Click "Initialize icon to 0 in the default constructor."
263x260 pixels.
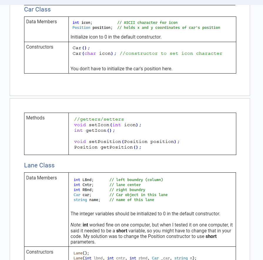tap(116, 37)
